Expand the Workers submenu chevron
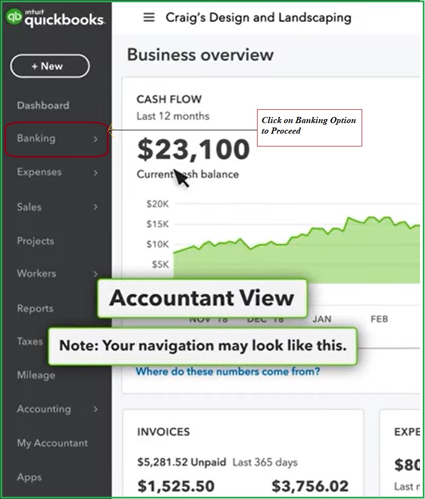This screenshot has height=499, width=425. [95, 274]
